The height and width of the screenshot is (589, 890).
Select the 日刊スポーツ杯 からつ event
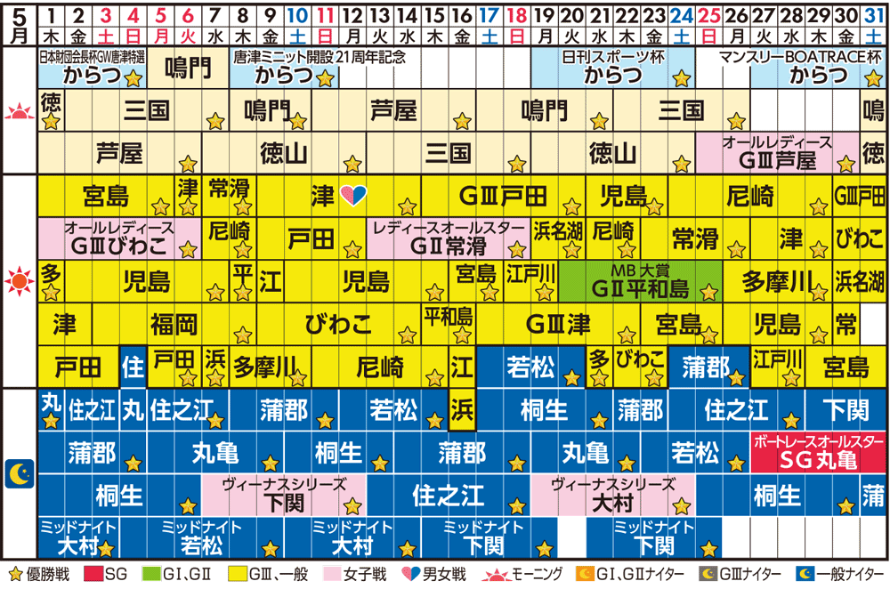pyautogui.click(x=613, y=68)
